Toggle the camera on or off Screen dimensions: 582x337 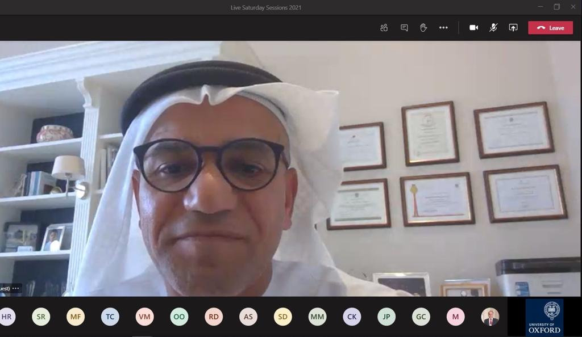point(473,28)
